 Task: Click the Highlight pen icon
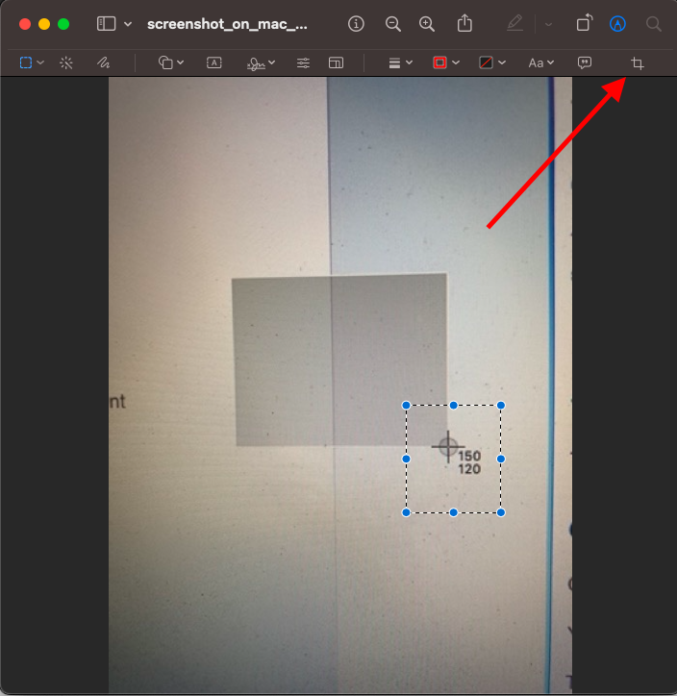[x=515, y=23]
